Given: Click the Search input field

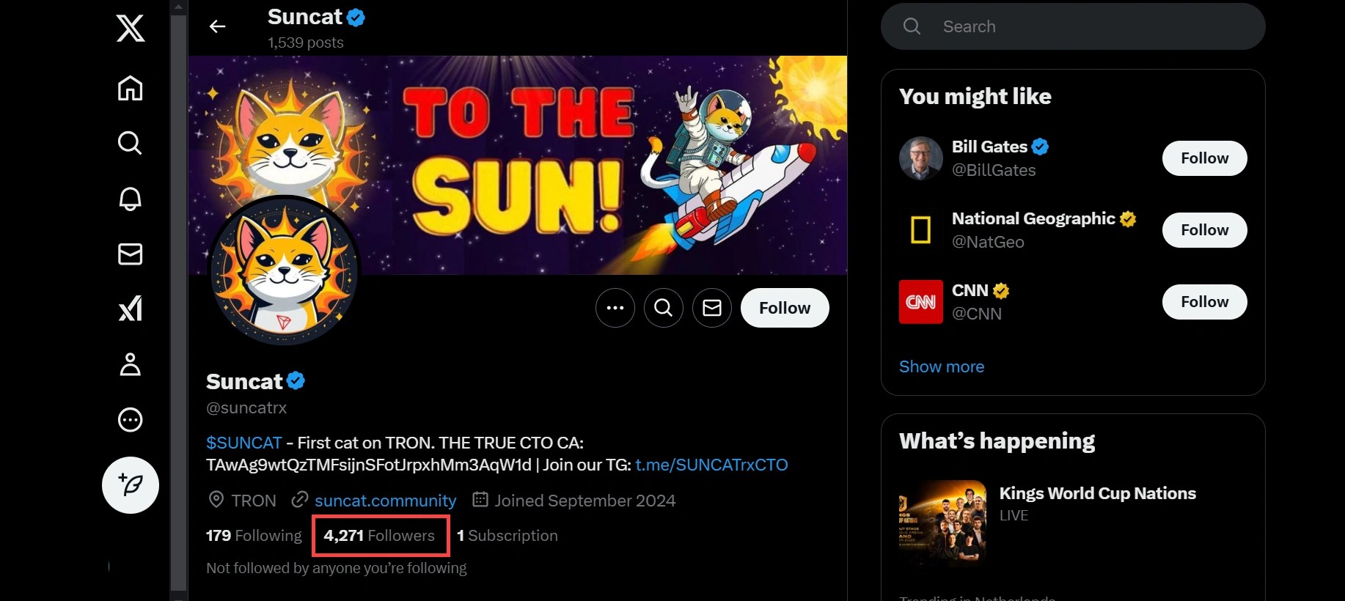Looking at the screenshot, I should click(x=1085, y=27).
